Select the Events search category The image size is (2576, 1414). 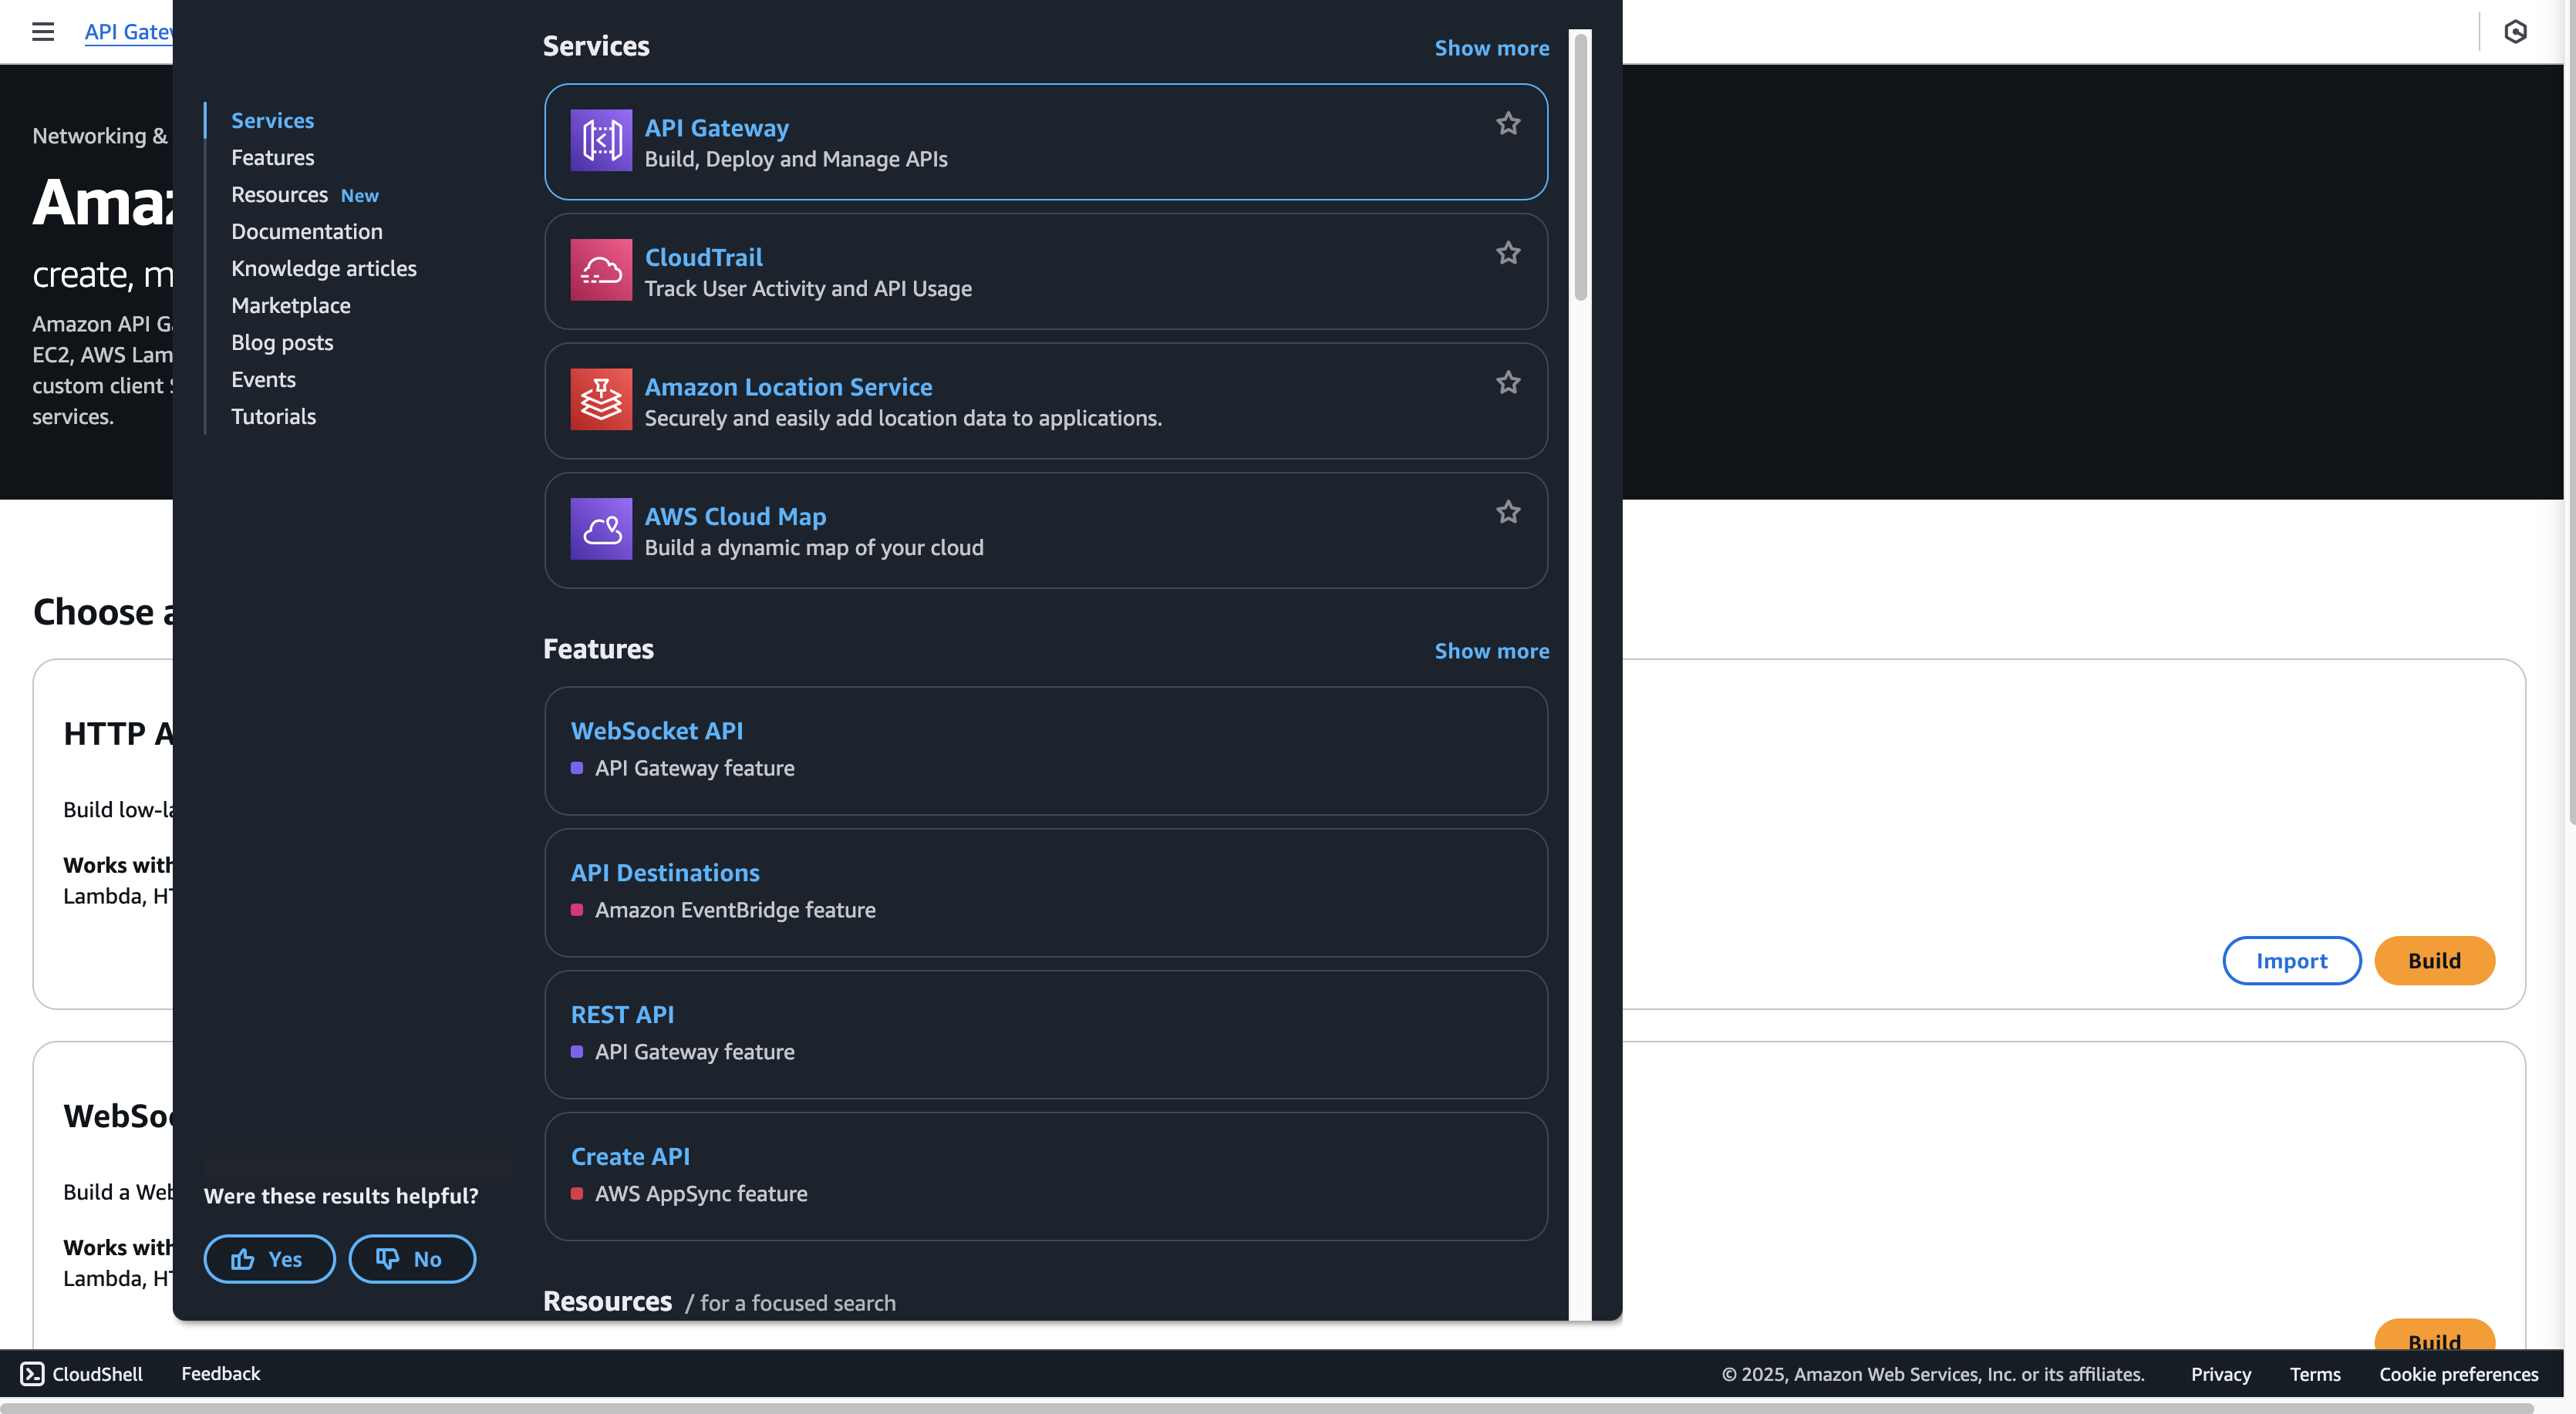263,380
